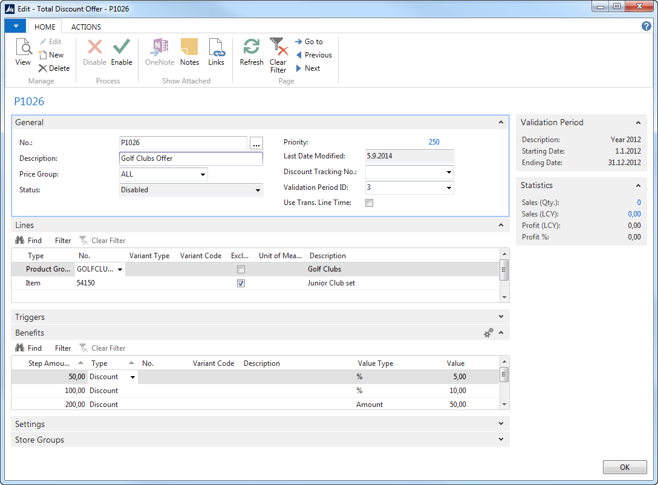Screen dimensions: 658x485
Task: Click the Links icon
Action: [216, 48]
